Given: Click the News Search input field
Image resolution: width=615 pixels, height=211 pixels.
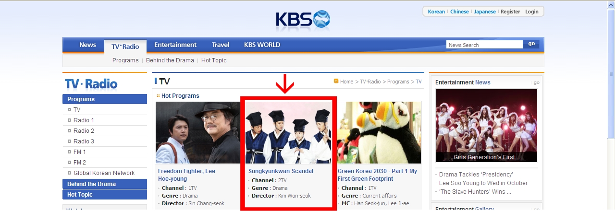Looking at the screenshot, I should tap(484, 45).
